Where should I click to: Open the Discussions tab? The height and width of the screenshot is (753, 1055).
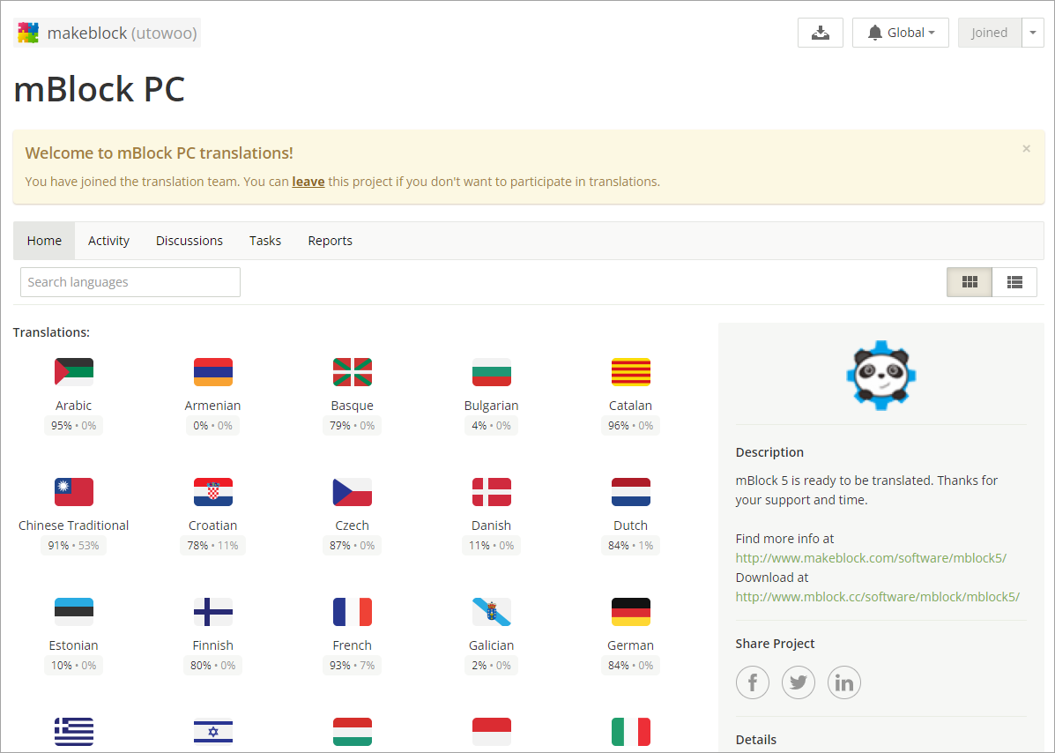tap(189, 241)
